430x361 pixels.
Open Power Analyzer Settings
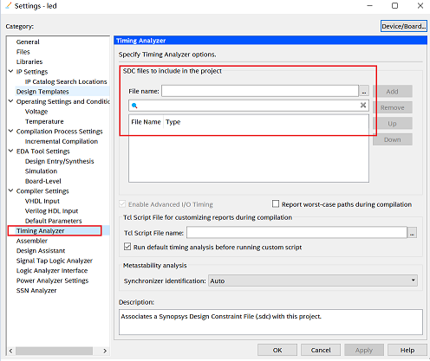[52, 280]
